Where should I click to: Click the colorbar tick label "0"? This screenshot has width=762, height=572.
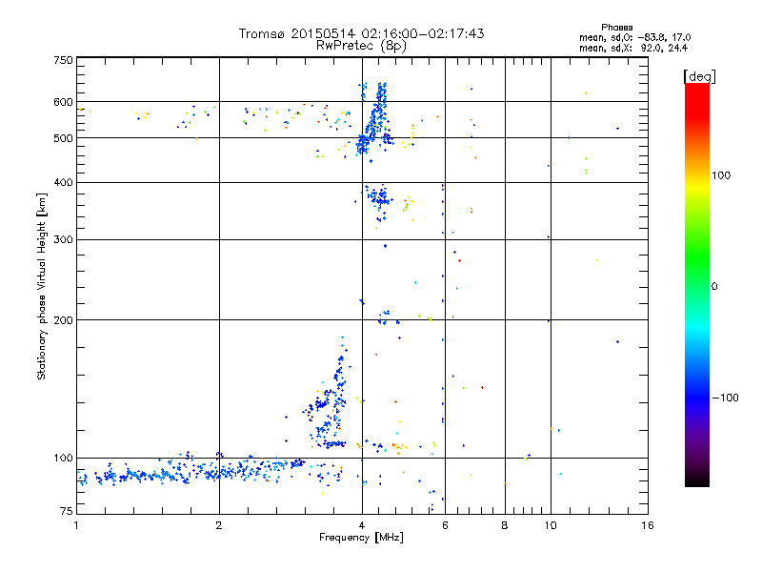coord(714,287)
